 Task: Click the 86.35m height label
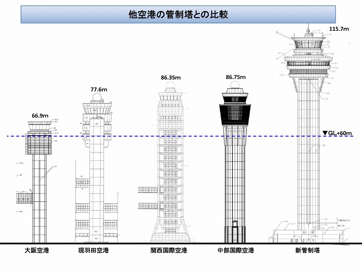[x=170, y=77]
